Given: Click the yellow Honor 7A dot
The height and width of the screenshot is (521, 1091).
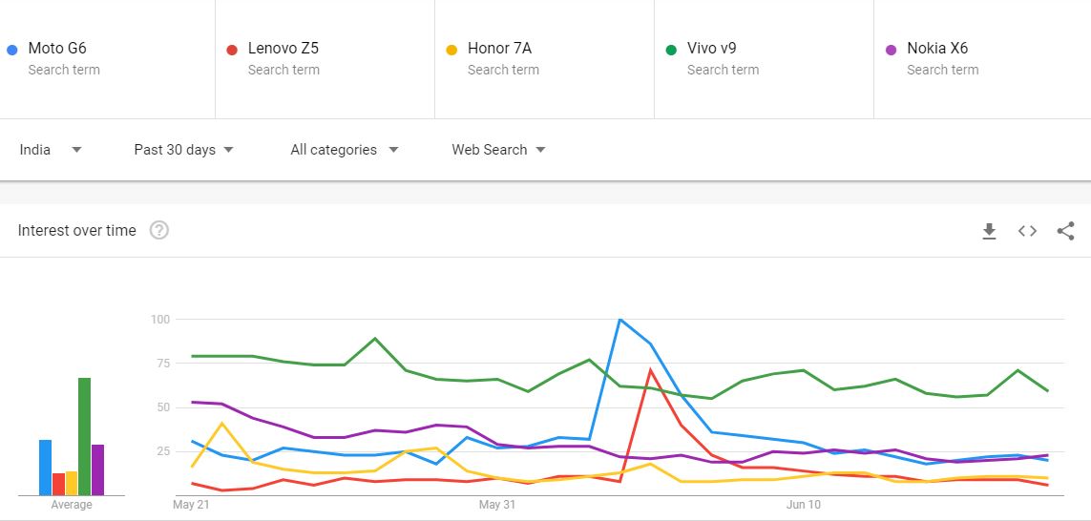Looking at the screenshot, I should [451, 49].
